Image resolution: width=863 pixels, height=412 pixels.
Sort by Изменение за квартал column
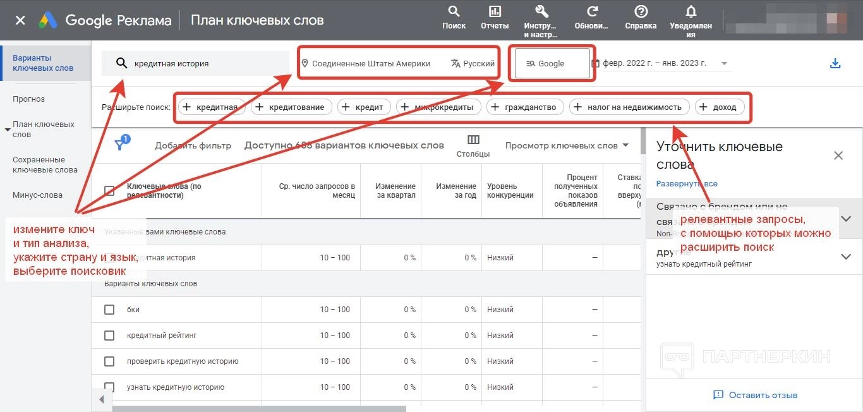point(395,191)
